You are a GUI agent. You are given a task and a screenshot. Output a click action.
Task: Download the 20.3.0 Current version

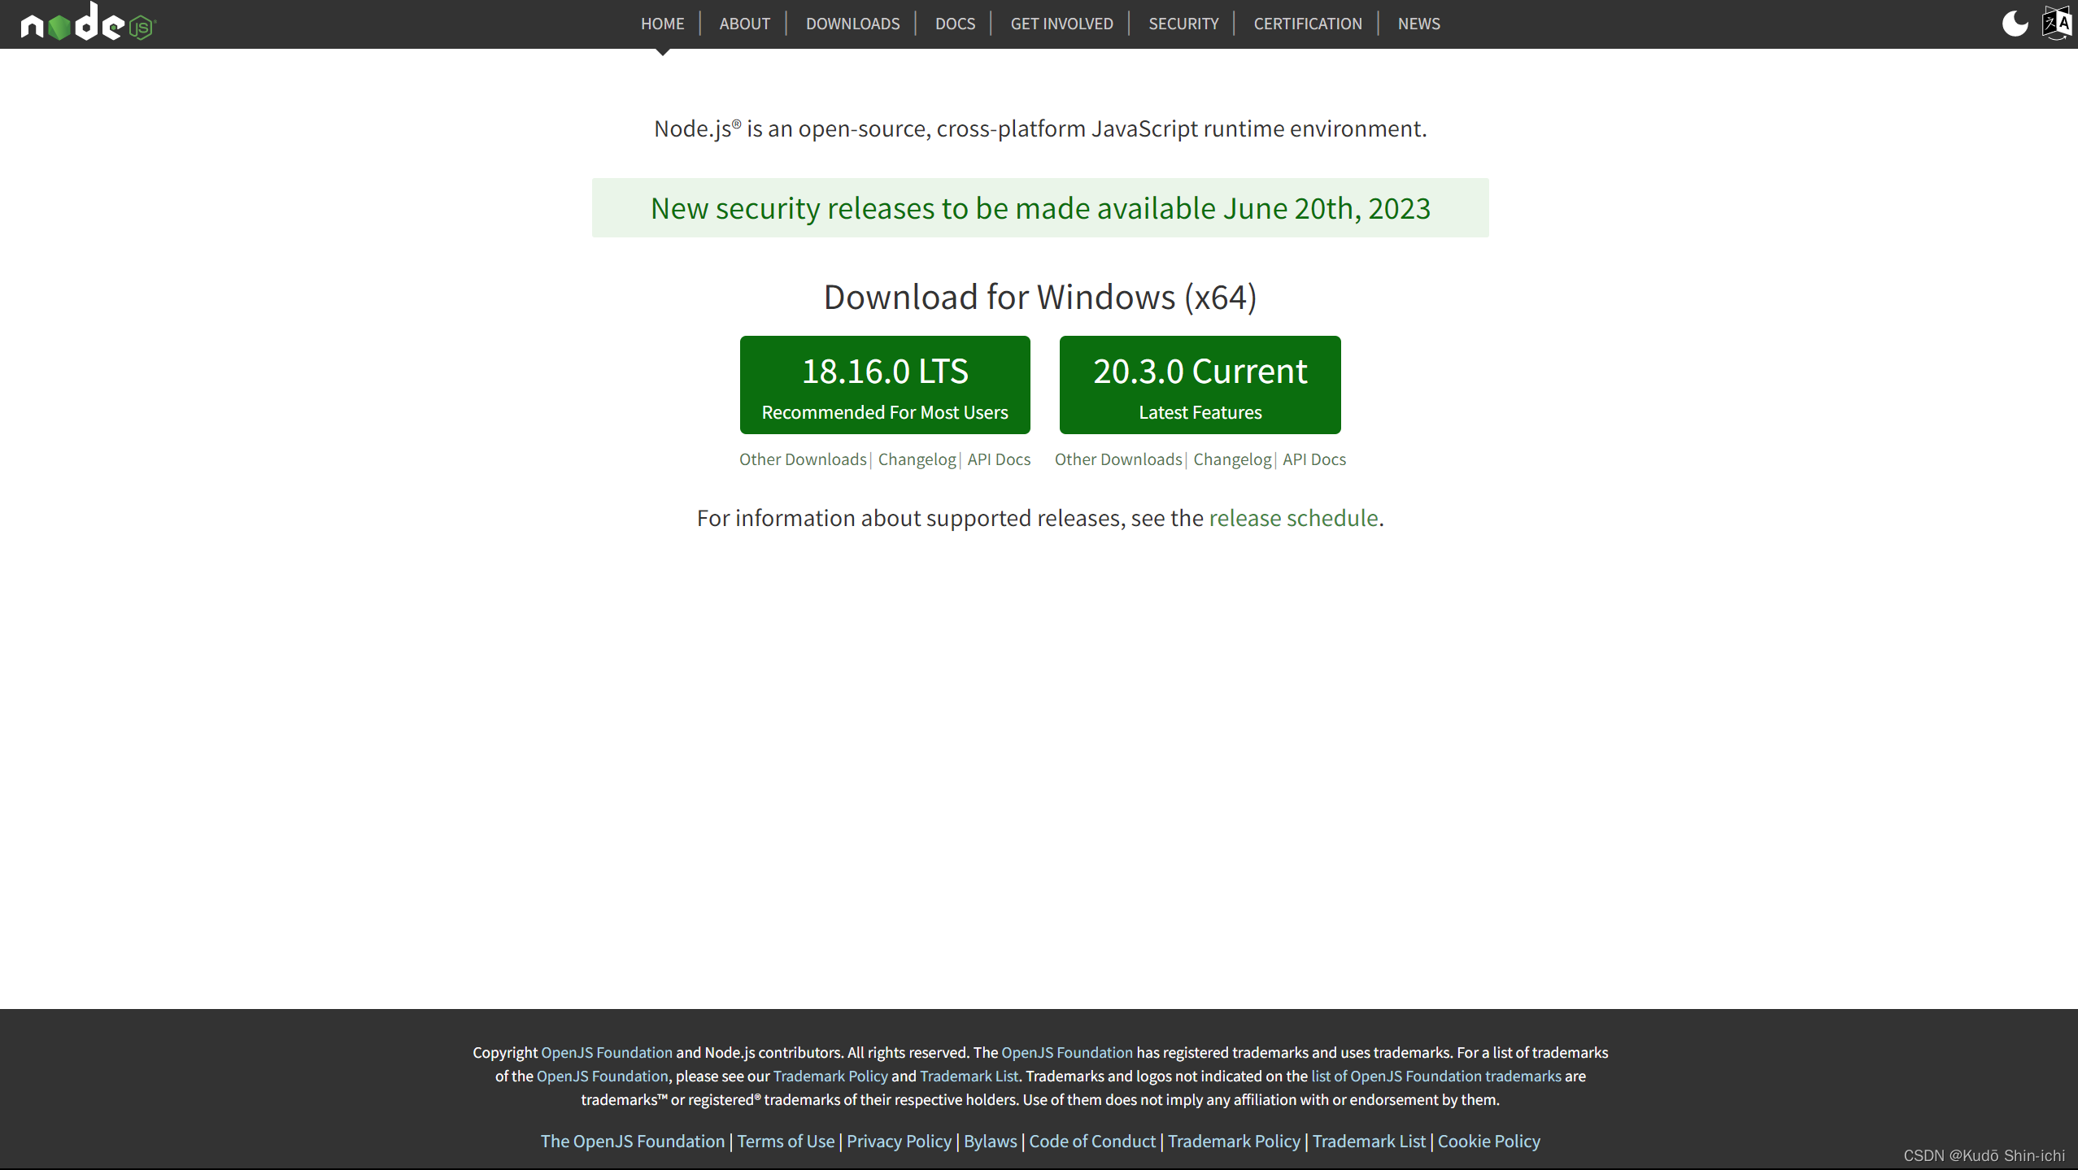(x=1200, y=385)
